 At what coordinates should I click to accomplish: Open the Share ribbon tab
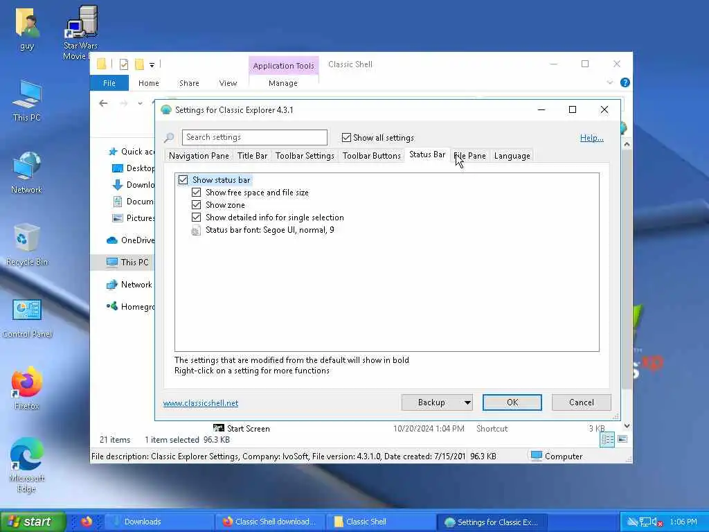pyautogui.click(x=189, y=83)
